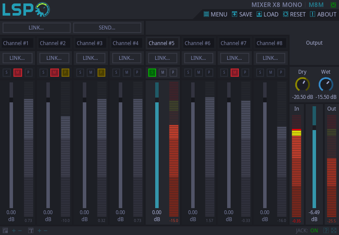Screen dimensions: 339x235
Task: Mute Channel #6 with M button
Action: (199, 72)
